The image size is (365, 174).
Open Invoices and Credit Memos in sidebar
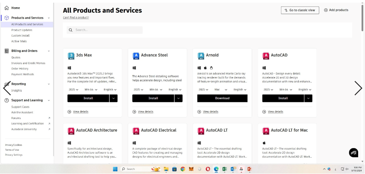point(28,63)
